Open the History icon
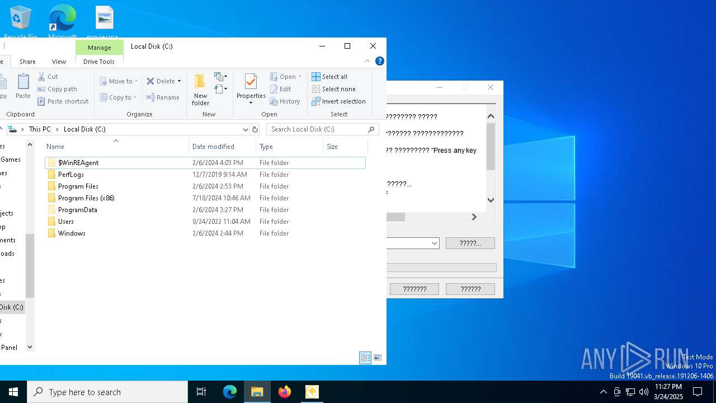Screen dimensions: 716x403 click(x=274, y=101)
